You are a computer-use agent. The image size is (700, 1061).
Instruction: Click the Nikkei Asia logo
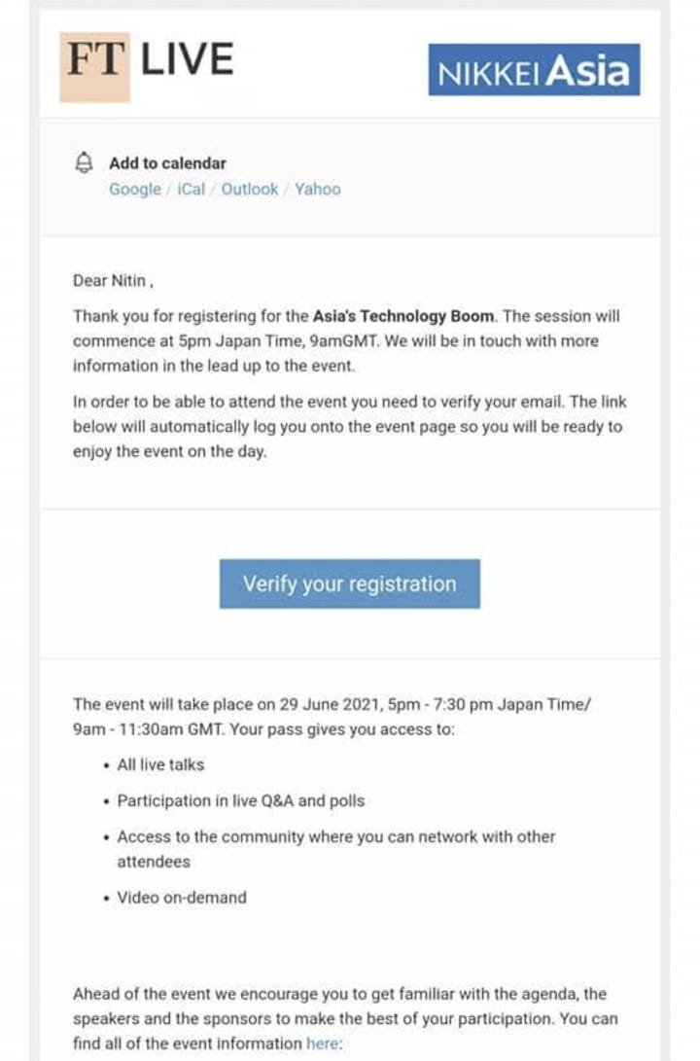point(534,70)
